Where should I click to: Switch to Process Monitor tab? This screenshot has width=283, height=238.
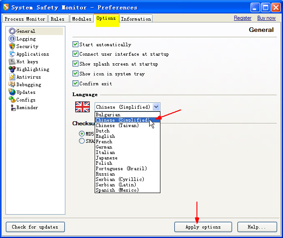point(25,19)
